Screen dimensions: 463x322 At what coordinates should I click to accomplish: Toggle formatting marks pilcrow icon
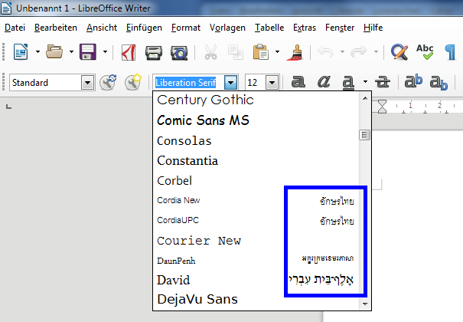tap(450, 52)
